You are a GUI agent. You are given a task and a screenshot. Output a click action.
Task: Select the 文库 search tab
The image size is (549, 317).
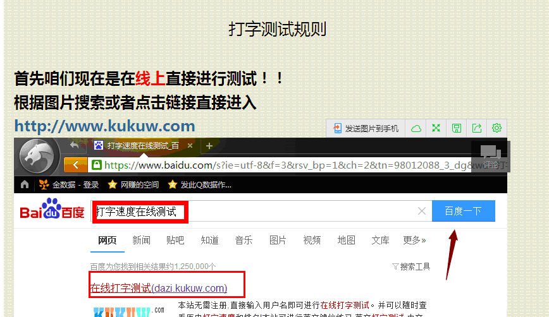pos(380,241)
